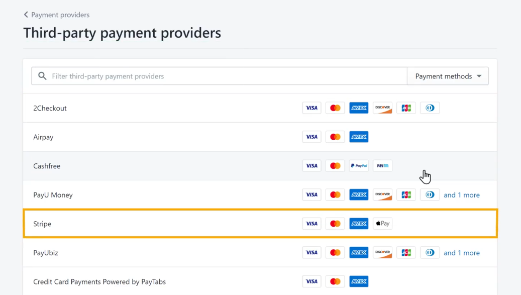The image size is (521, 295).
Task: Click the Amex icon in the Stripe row
Action: [359, 224]
